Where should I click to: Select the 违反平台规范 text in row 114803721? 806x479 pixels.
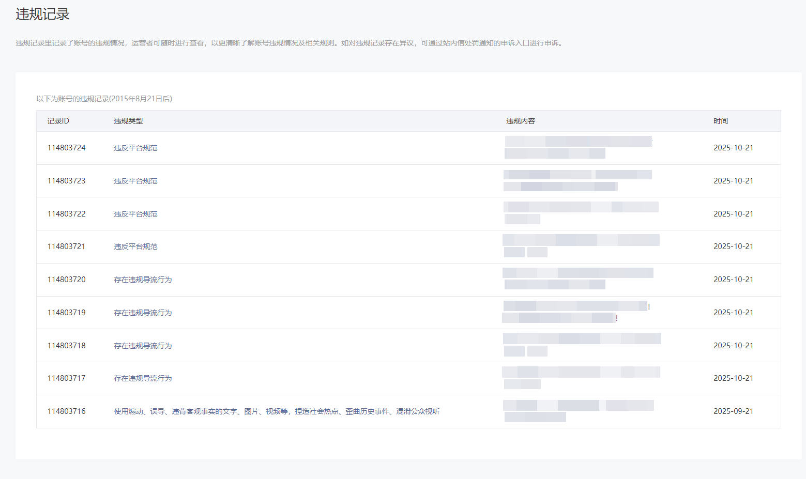(x=135, y=246)
